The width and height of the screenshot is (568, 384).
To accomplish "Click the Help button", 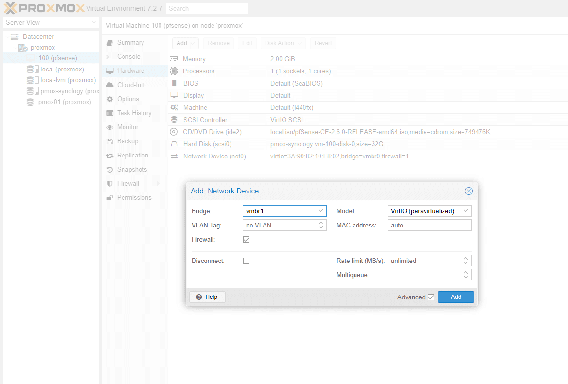I will click(207, 297).
